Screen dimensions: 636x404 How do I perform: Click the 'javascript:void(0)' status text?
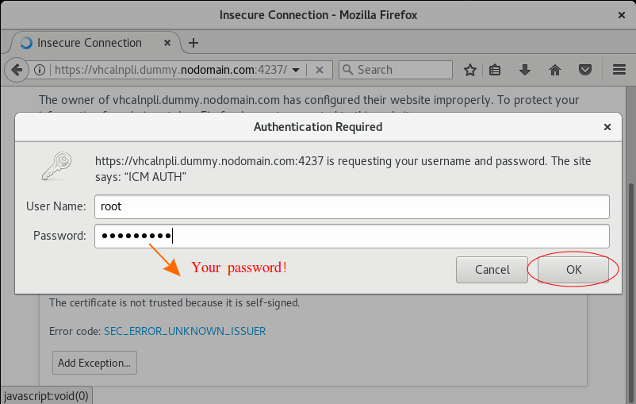pos(46,396)
